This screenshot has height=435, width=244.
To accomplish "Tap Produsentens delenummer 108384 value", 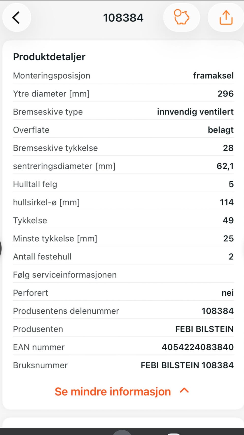I will (218, 311).
